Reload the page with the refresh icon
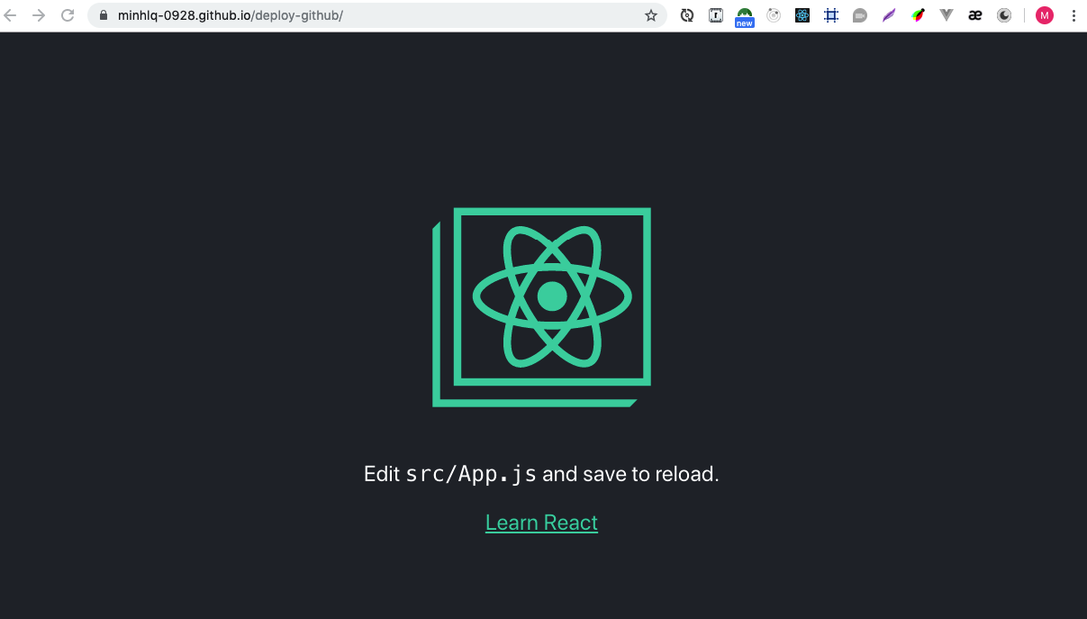1087x619 pixels. (x=67, y=15)
